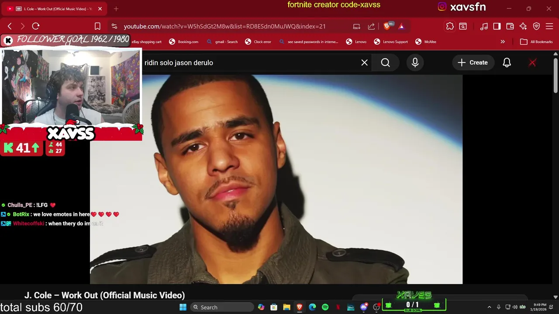Open the Windows Start menu
This screenshot has height=314, width=559.
click(x=183, y=307)
